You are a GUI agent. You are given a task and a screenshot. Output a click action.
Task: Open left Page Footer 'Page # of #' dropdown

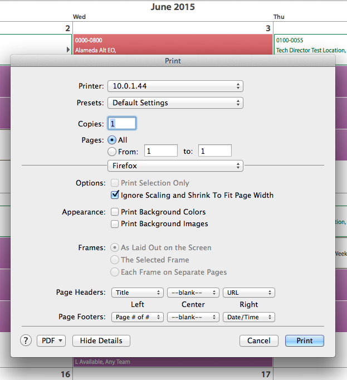point(138,317)
